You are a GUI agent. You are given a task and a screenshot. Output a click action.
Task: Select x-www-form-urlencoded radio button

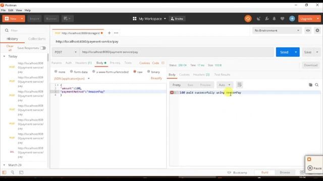click(94, 71)
